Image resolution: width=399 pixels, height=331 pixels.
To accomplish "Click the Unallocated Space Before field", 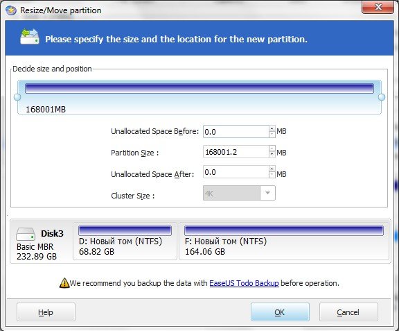I will pos(236,132).
